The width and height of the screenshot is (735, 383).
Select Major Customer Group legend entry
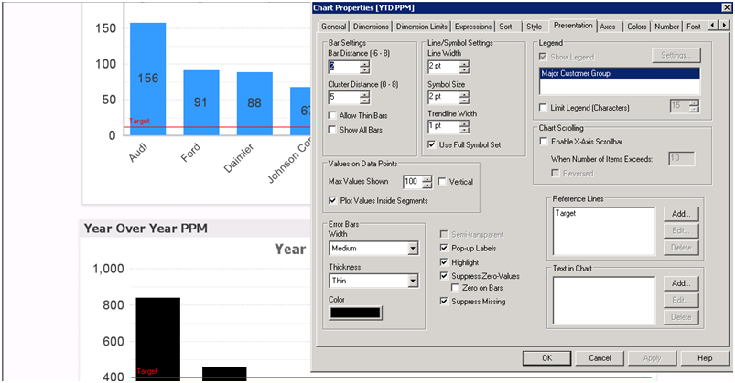pos(620,73)
